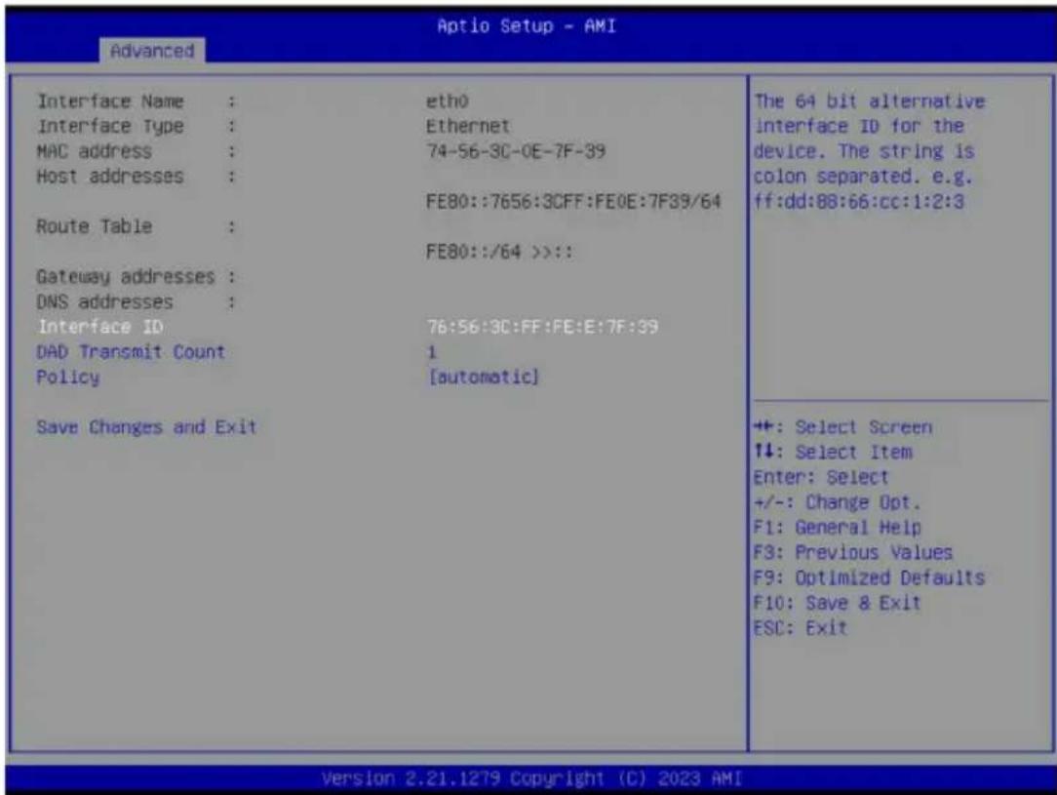Select the Policy setting label
1057x795 pixels.
pos(68,377)
